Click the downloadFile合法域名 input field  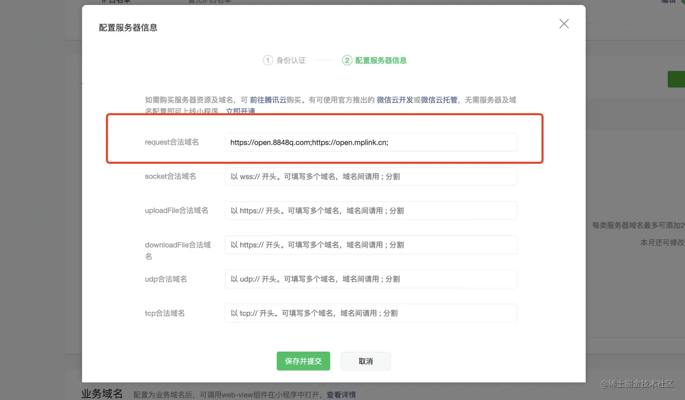[x=371, y=244]
